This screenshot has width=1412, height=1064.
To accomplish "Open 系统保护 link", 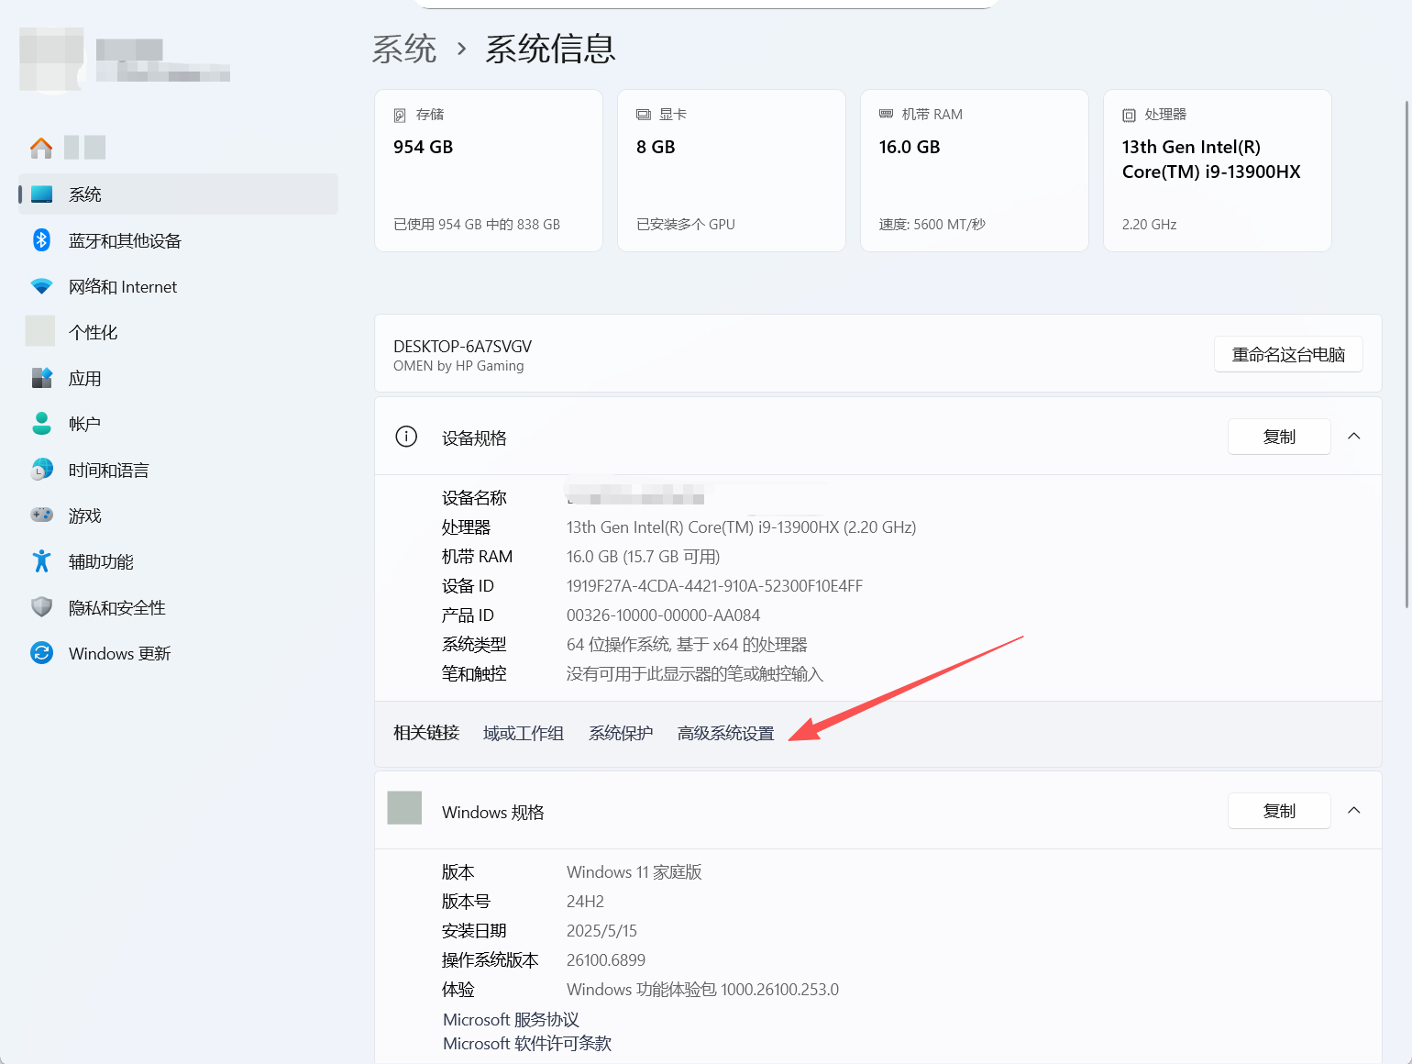I will pyautogui.click(x=621, y=734).
